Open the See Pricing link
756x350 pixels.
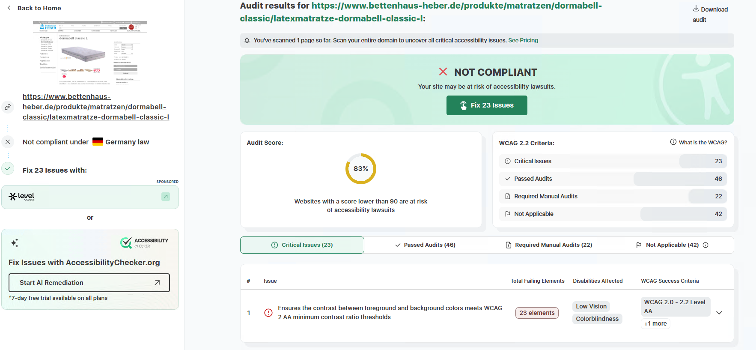523,40
